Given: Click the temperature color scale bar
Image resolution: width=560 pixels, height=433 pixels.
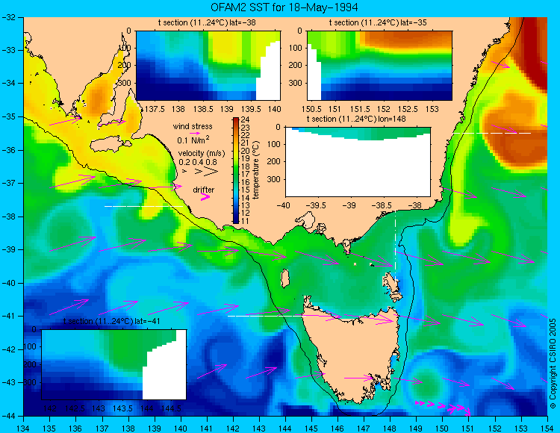Looking at the screenshot, I should [x=236, y=171].
